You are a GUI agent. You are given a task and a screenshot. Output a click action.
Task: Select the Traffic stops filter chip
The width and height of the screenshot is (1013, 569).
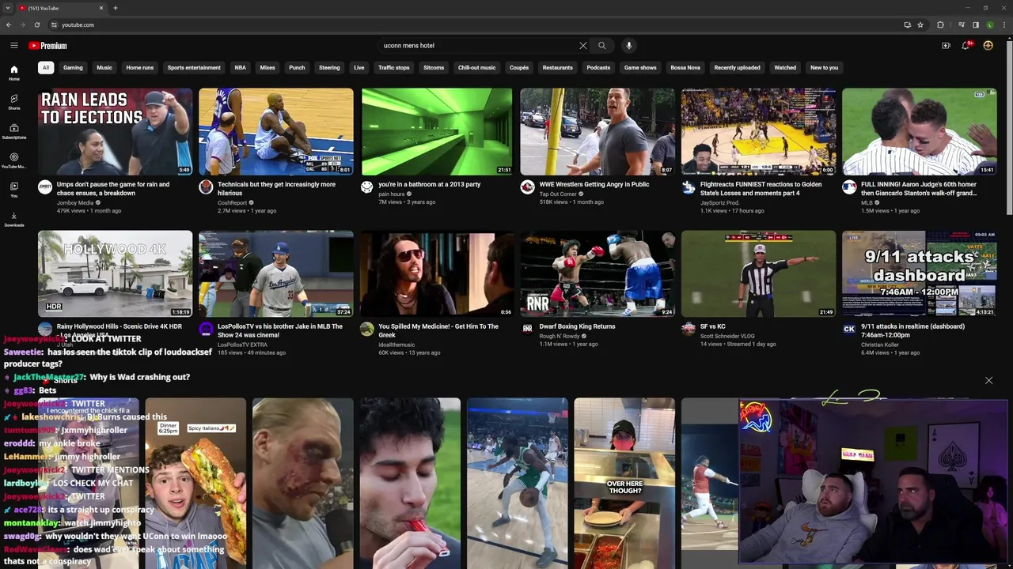point(394,67)
